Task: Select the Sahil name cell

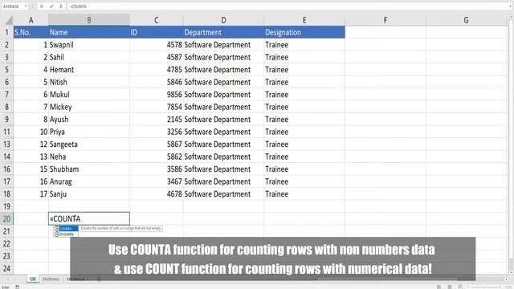Action: pos(89,57)
